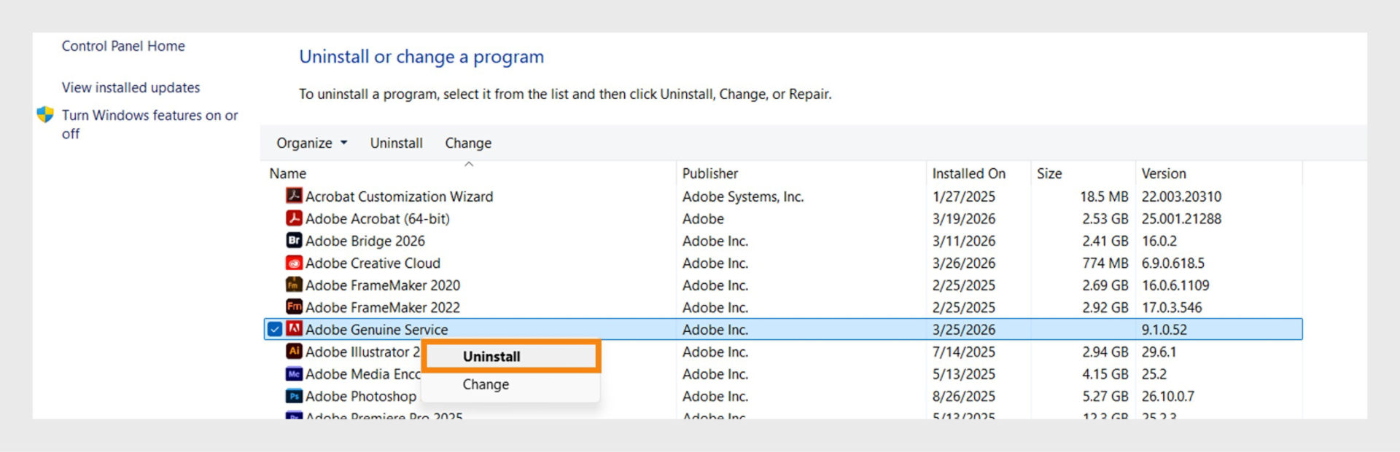Select Adobe Acrobat (64-bit) program name
Screen dimensions: 1400x452
(377, 218)
